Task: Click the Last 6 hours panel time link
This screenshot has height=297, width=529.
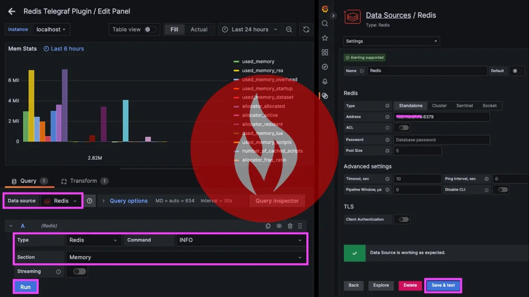Action: [64, 49]
